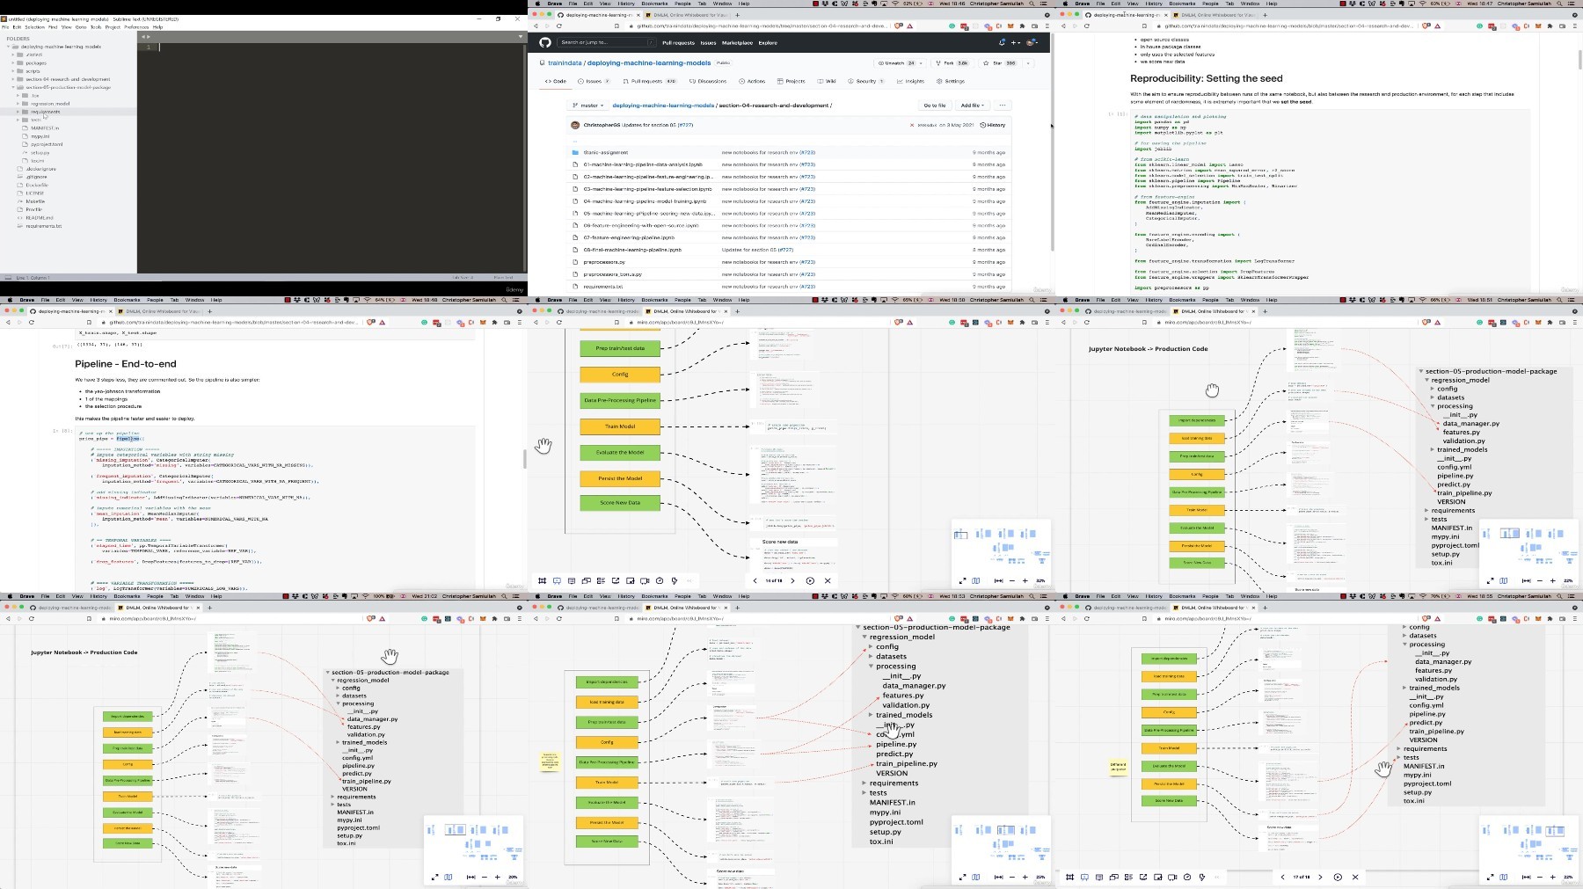Open the Brave Shields lion icon in the GitHub window address bar
1583x889 pixels.
pyautogui.click(x=898, y=26)
